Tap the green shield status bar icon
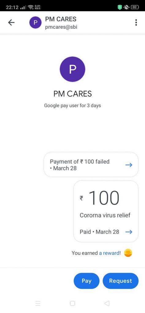The width and height of the screenshot is (145, 313). coord(120,7)
